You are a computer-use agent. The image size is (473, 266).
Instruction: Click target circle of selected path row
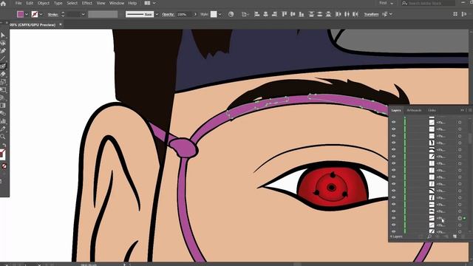coord(460,218)
